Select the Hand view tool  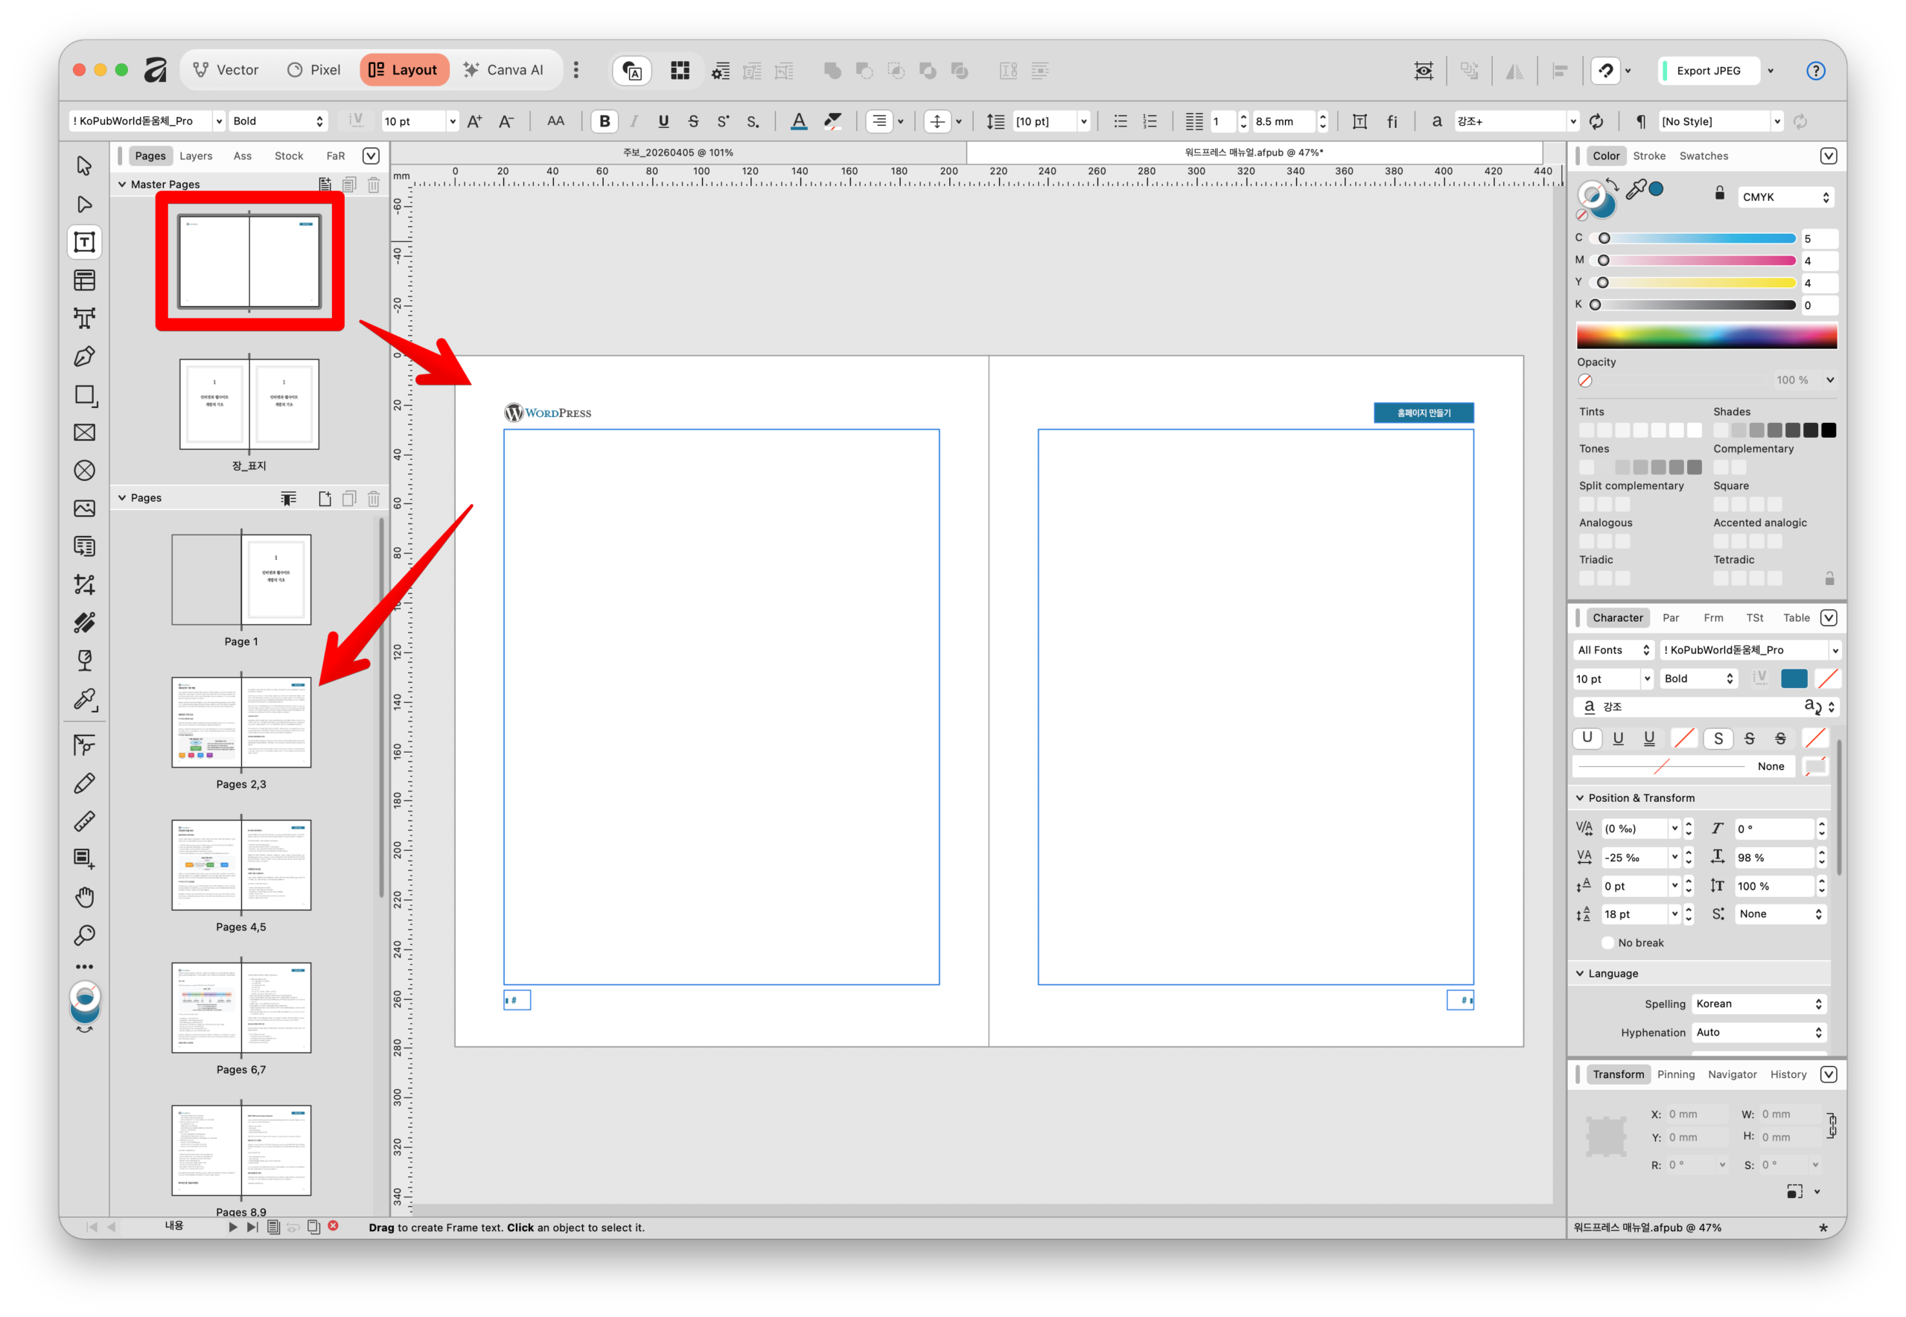[84, 897]
